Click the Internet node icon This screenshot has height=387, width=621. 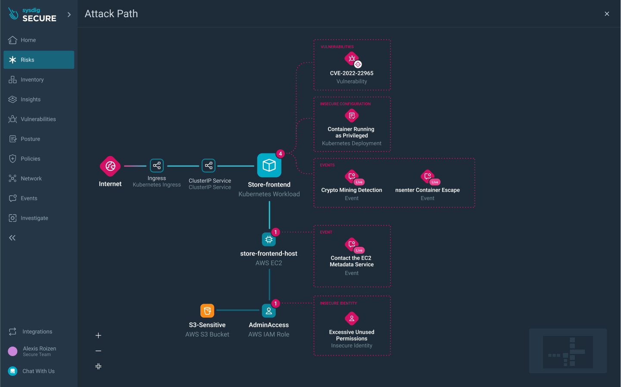click(110, 166)
